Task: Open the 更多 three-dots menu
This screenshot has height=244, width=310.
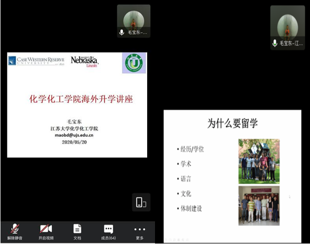Action: [140, 232]
